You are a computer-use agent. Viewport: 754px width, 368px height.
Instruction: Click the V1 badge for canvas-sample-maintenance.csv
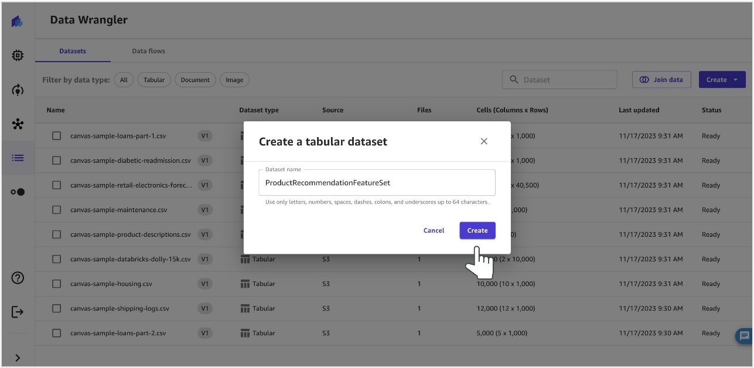[205, 210]
